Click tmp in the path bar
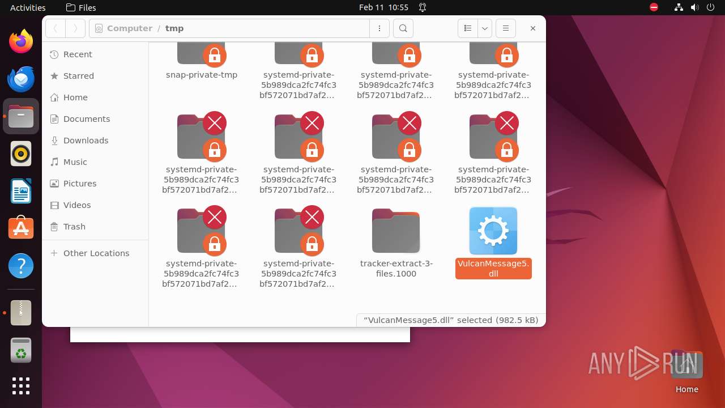Image resolution: width=725 pixels, height=408 pixels. tap(174, 28)
